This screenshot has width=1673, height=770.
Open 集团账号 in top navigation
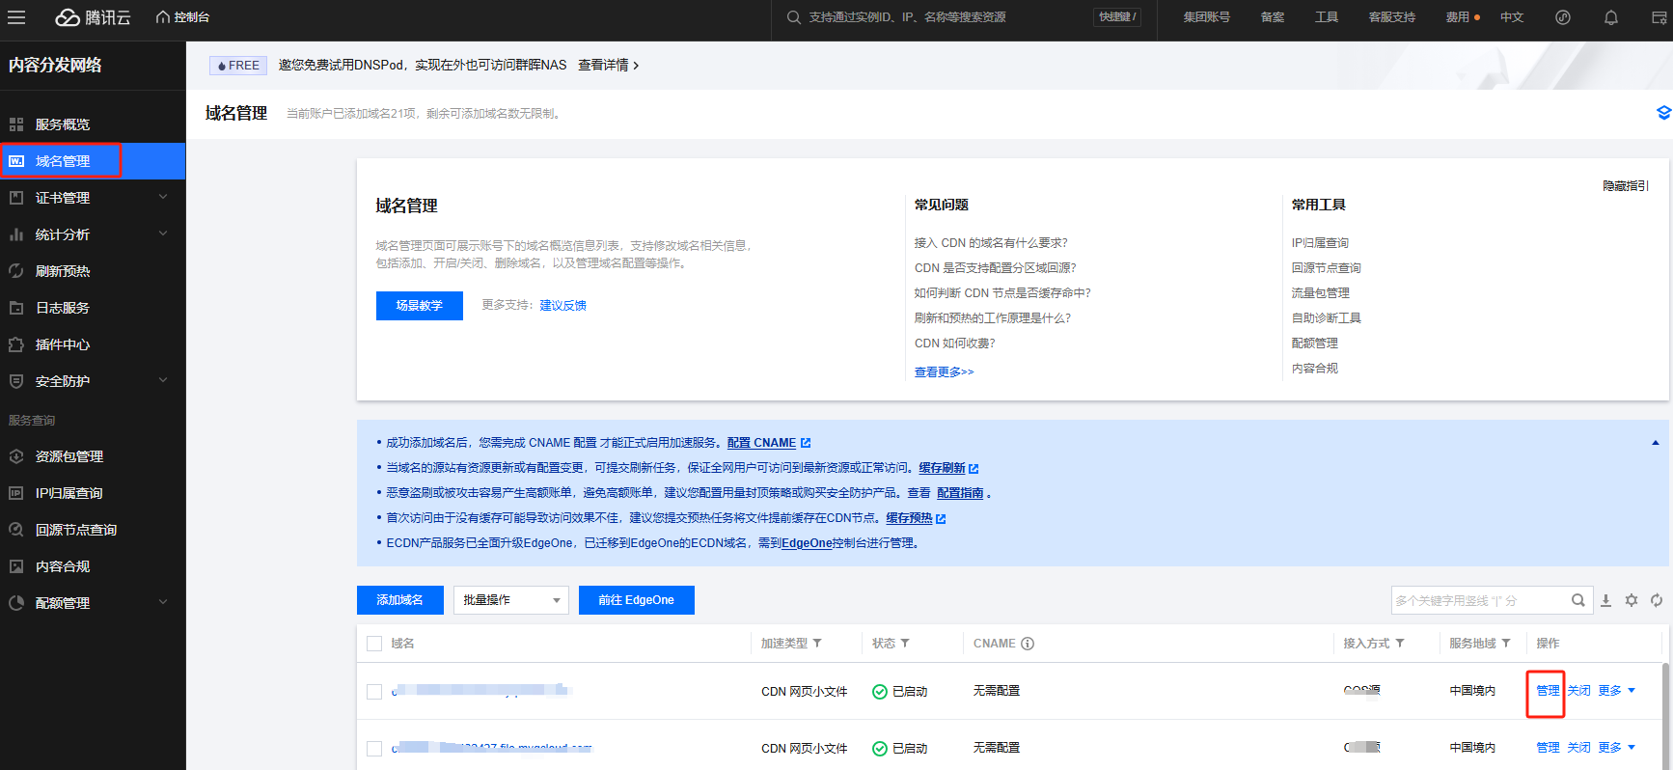[1207, 17]
